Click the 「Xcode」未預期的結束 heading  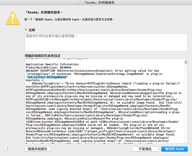pos(44,12)
